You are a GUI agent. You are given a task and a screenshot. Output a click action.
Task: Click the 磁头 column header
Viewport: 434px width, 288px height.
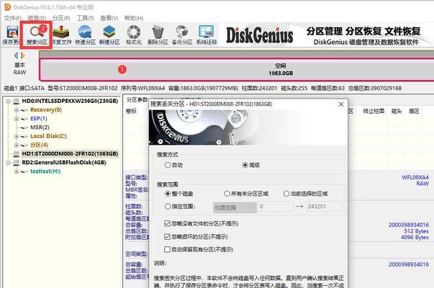[x=397, y=111]
